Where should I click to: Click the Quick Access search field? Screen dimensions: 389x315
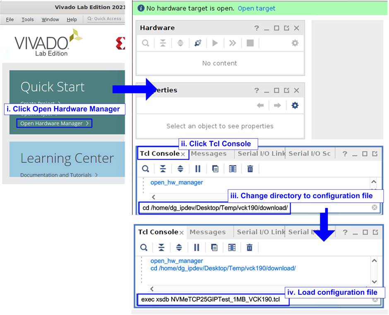[x=105, y=19]
